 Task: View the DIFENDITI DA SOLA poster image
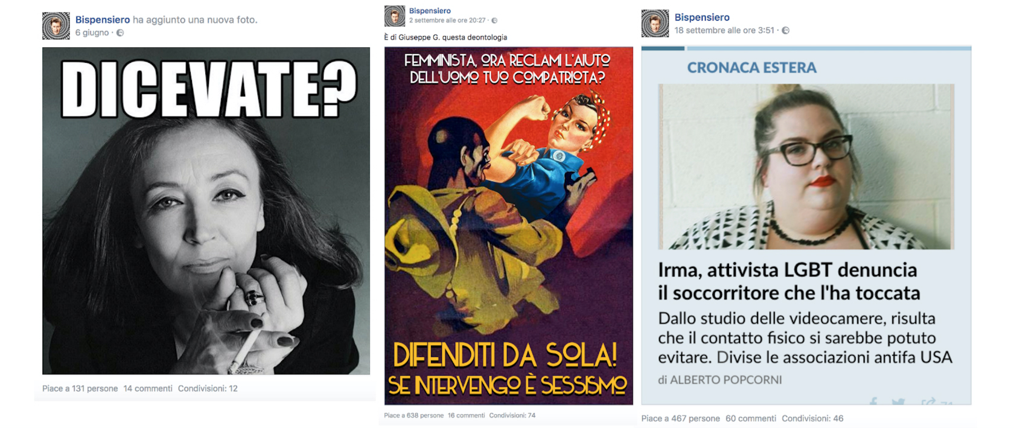coord(509,226)
